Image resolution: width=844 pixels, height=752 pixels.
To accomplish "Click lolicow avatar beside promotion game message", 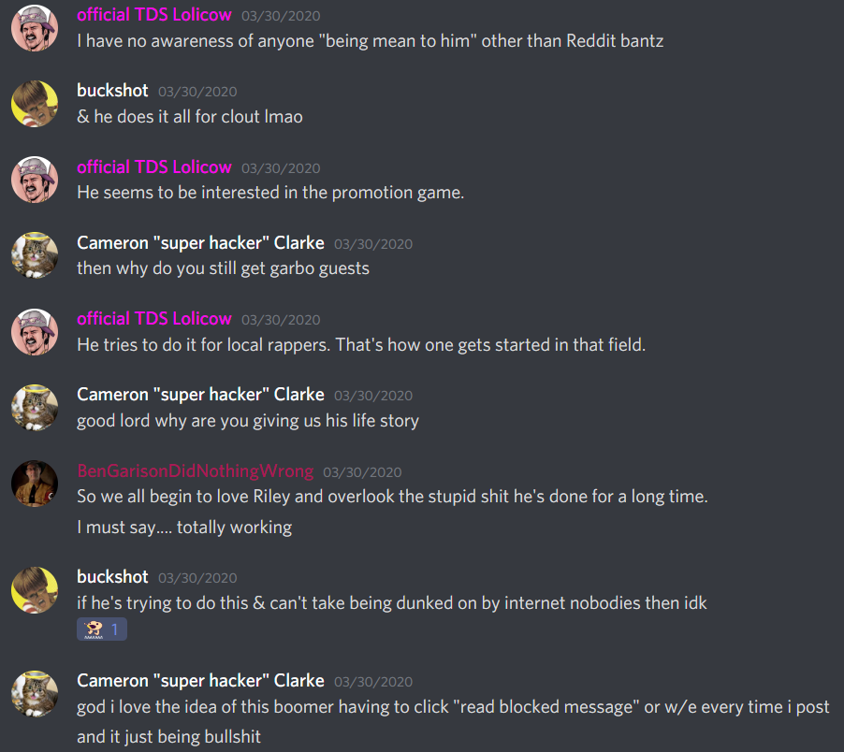I will point(35,180).
